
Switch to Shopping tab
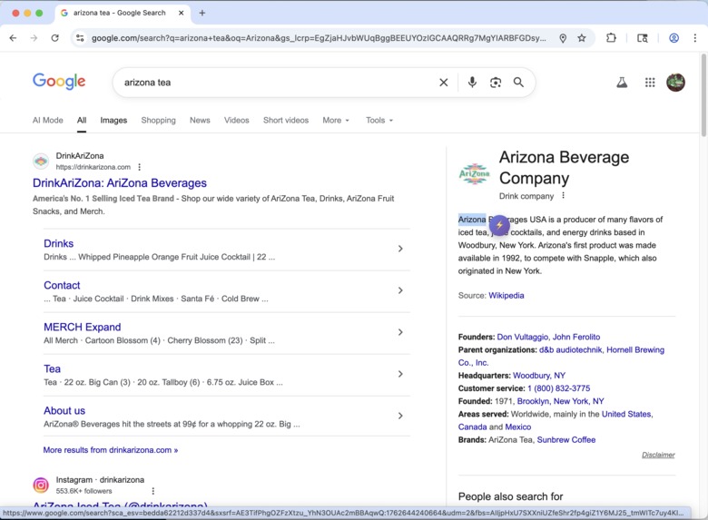pyautogui.click(x=158, y=120)
